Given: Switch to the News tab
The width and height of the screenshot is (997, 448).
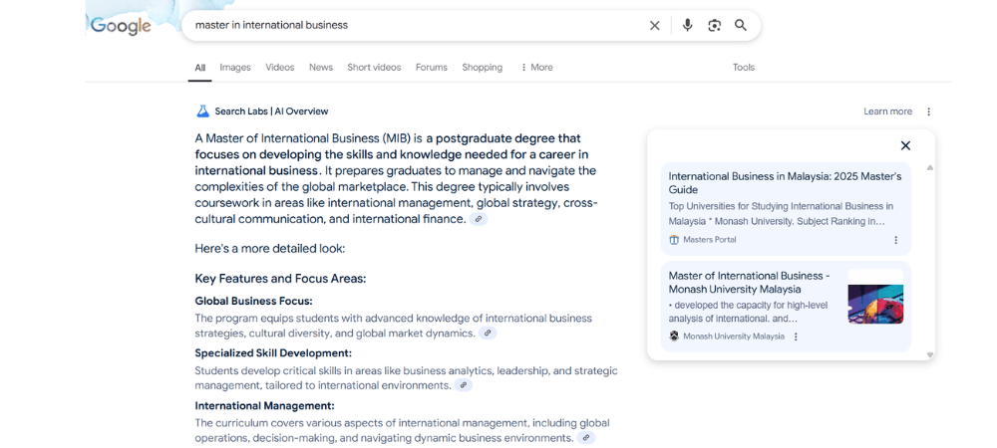Looking at the screenshot, I should coord(321,68).
